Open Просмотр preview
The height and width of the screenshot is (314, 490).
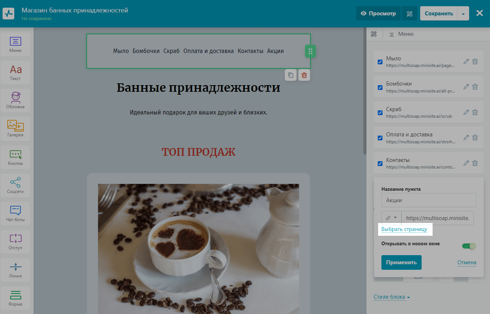pos(378,14)
